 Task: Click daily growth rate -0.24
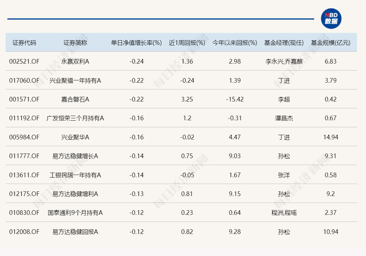(136, 61)
